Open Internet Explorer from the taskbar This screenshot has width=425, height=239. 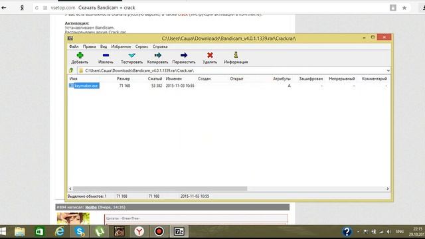click(x=60, y=232)
